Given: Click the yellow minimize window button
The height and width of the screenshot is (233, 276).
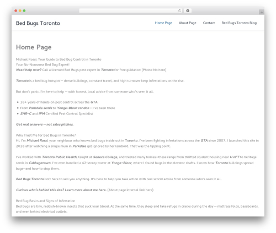Looking at the screenshot, I should click(20, 11).
